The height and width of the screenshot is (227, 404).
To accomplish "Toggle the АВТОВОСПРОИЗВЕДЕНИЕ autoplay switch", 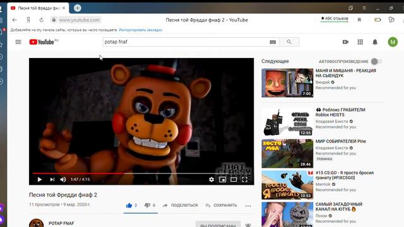I will click(376, 62).
